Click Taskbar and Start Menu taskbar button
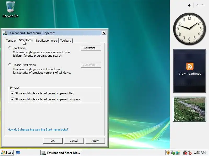 [x=61, y=153]
